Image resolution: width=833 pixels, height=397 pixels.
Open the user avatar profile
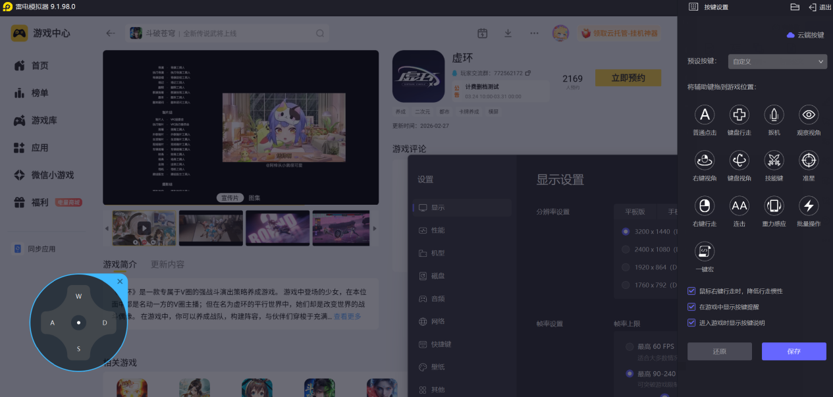(560, 33)
